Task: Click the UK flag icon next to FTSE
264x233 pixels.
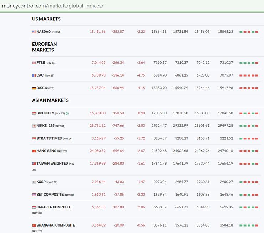Action: 34,63
